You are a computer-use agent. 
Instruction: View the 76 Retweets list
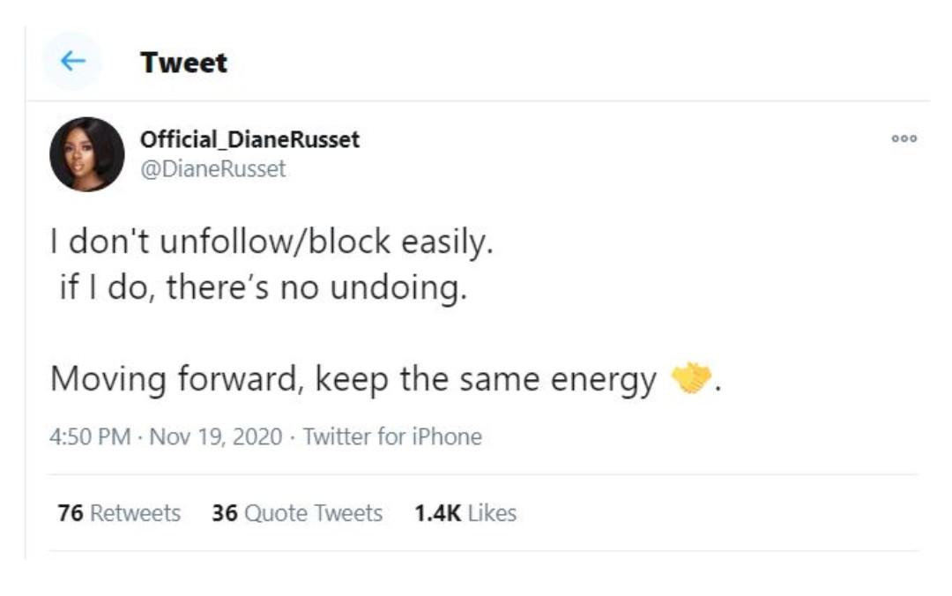[x=119, y=513]
